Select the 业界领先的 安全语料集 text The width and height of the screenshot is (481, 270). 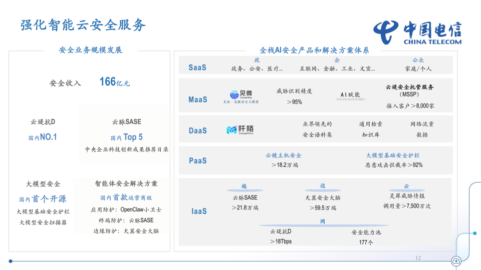pos(317,129)
